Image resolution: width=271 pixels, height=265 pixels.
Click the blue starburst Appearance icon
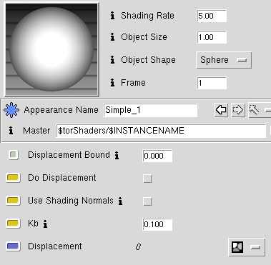[x=11, y=110]
